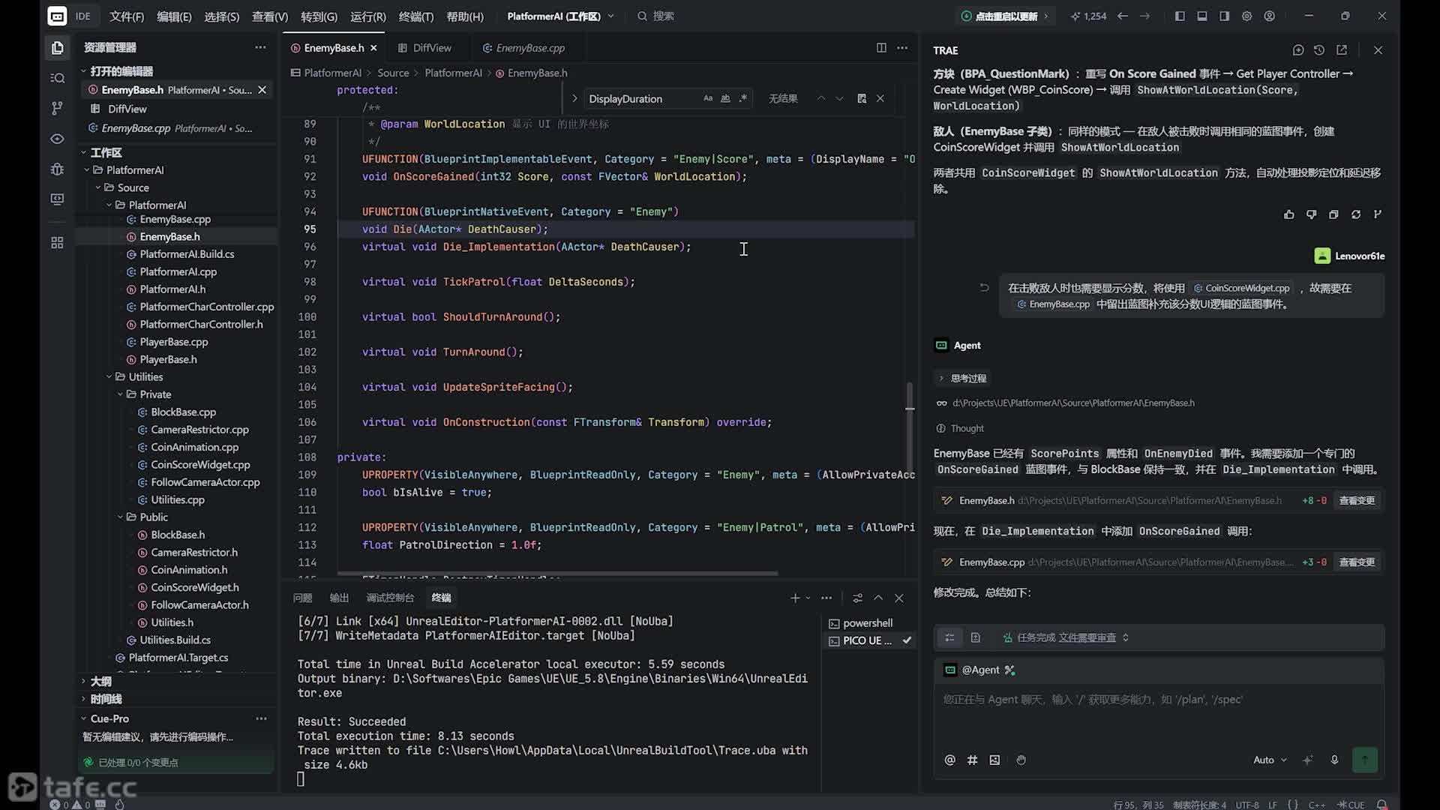Split the editor to the right

tap(881, 48)
